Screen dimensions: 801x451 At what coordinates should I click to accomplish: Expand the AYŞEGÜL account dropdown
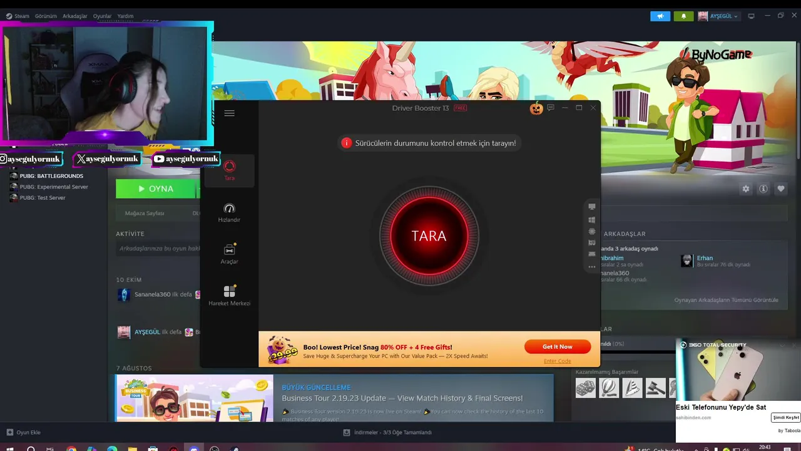coord(719,16)
